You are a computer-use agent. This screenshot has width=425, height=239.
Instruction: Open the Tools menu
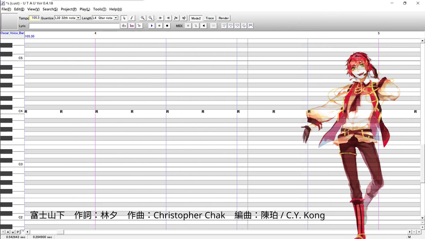100,9
